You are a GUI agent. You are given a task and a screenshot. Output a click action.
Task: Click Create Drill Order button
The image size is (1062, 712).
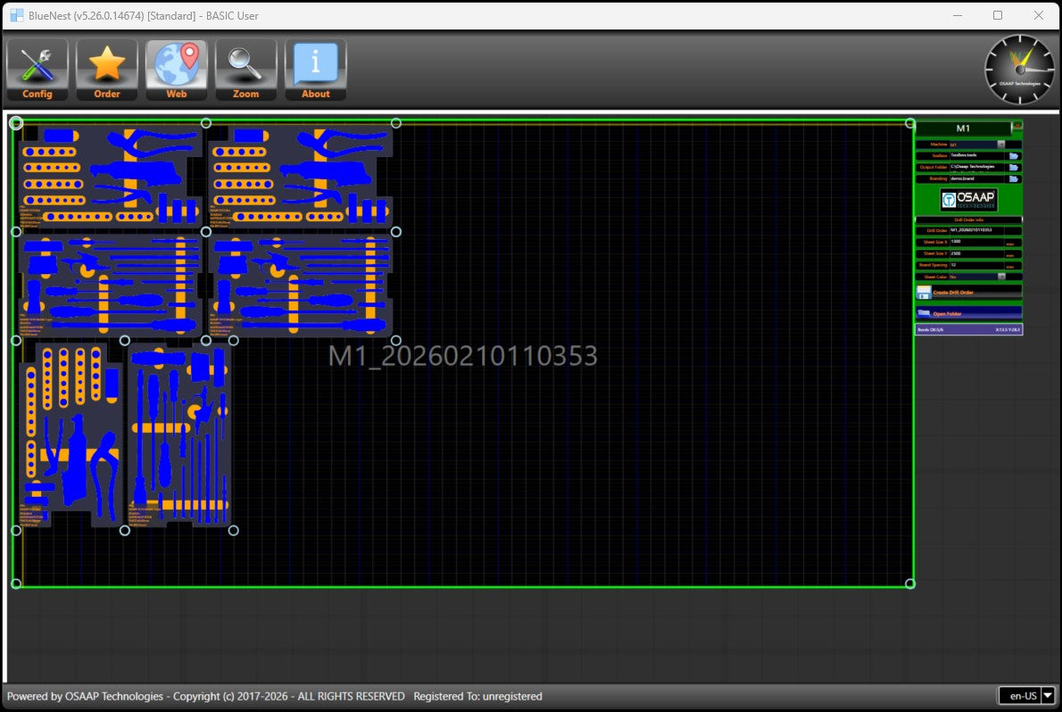tap(967, 292)
